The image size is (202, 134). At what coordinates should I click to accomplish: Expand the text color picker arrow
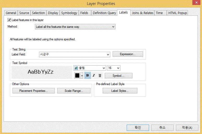[x=82, y=76]
